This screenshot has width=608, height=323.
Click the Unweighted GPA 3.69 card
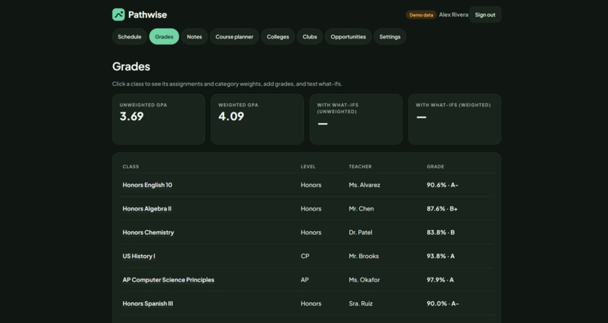[158, 119]
